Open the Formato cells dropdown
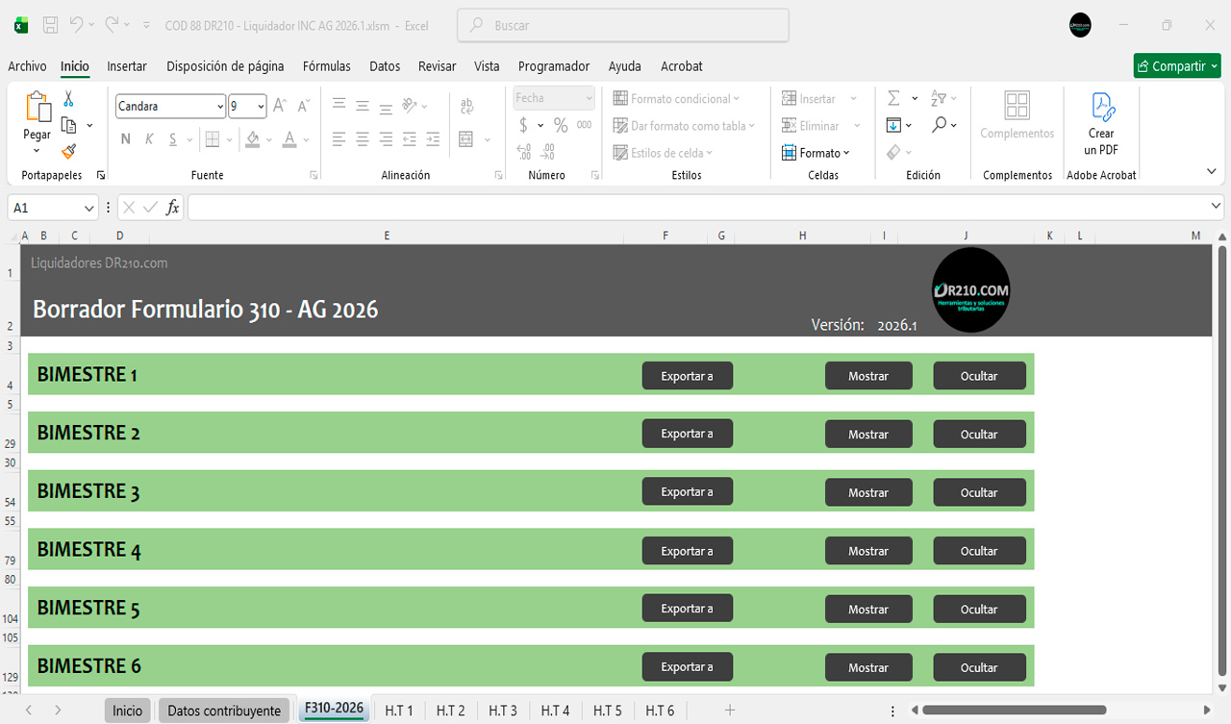This screenshot has width=1231, height=724. coord(816,153)
